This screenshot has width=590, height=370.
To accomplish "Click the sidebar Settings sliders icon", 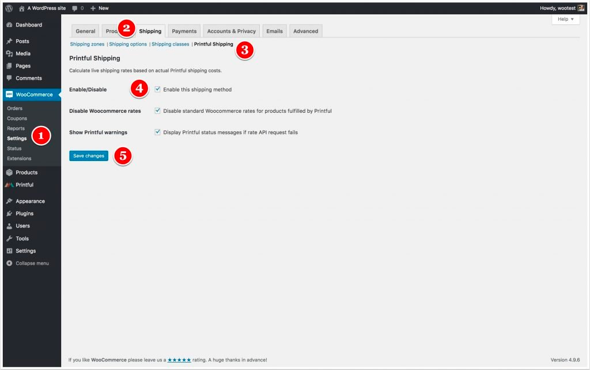I will tap(9, 251).
